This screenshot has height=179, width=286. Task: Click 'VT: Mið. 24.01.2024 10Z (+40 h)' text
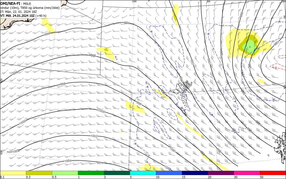(23, 16)
